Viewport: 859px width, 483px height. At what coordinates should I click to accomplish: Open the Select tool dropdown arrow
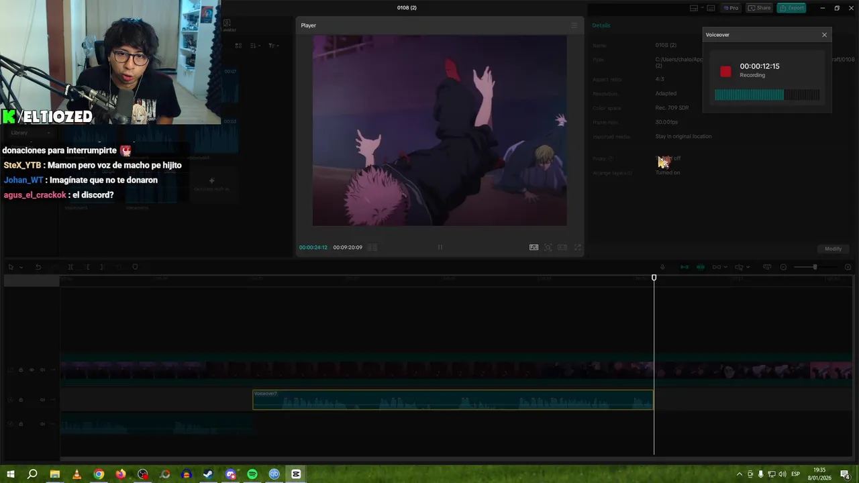coord(20,267)
